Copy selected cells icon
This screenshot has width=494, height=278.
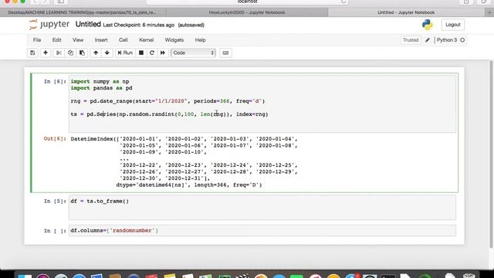pos(70,53)
